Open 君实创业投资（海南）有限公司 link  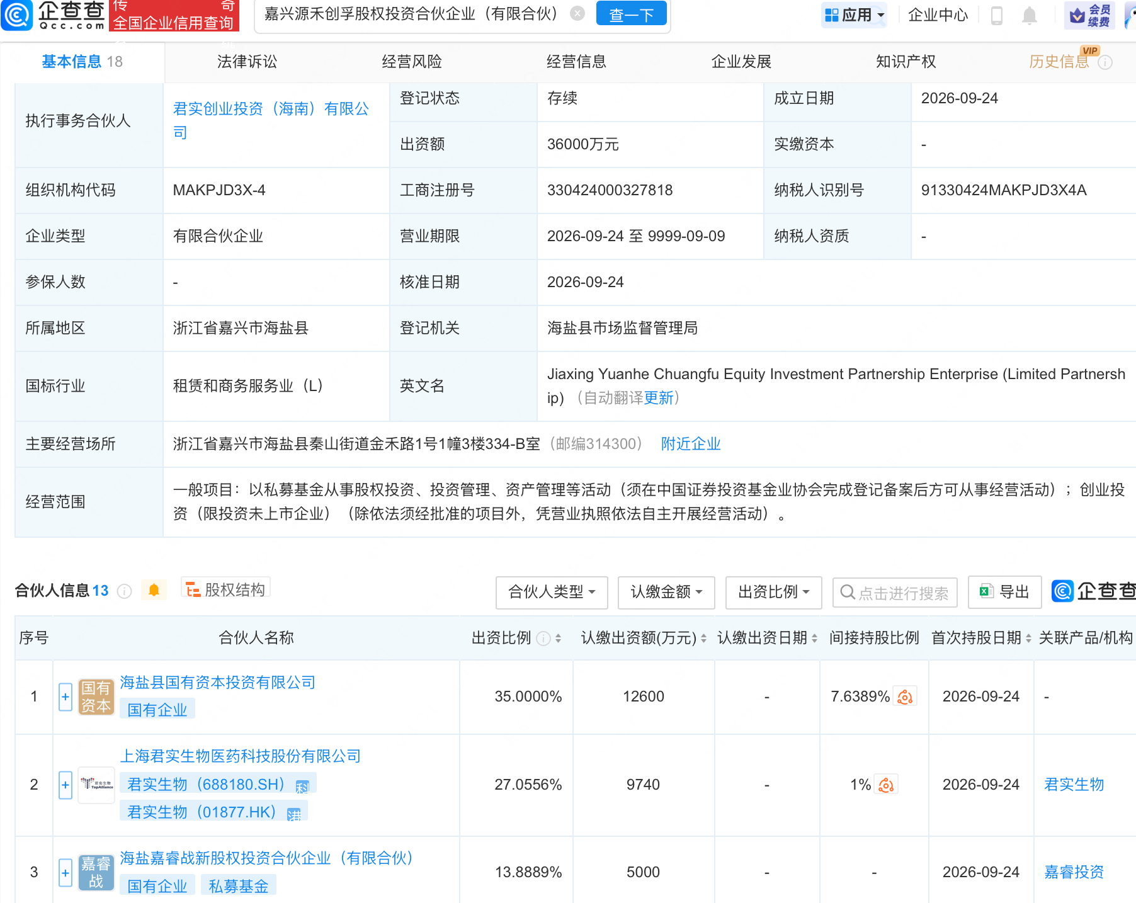tap(271, 120)
